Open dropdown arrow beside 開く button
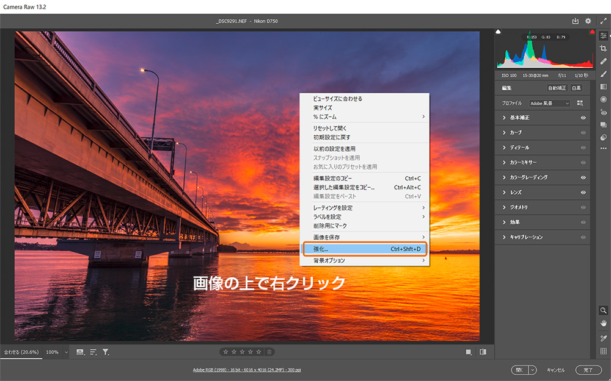 [532, 370]
